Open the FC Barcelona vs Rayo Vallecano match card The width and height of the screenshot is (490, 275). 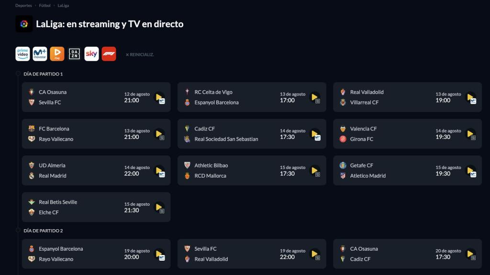[x=96, y=133]
